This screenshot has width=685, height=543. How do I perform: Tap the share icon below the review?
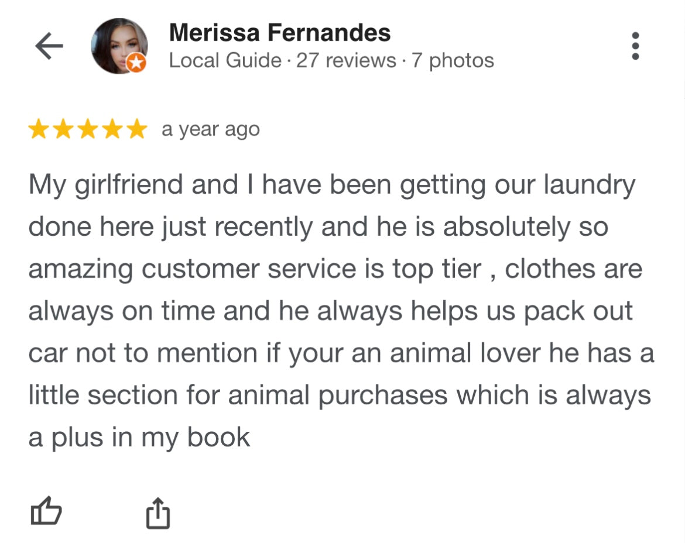coord(157,513)
